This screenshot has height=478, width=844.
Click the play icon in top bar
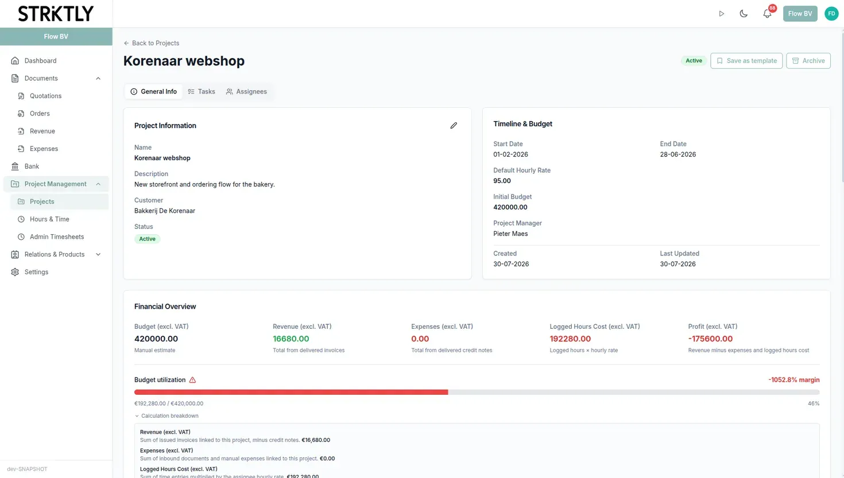point(722,14)
